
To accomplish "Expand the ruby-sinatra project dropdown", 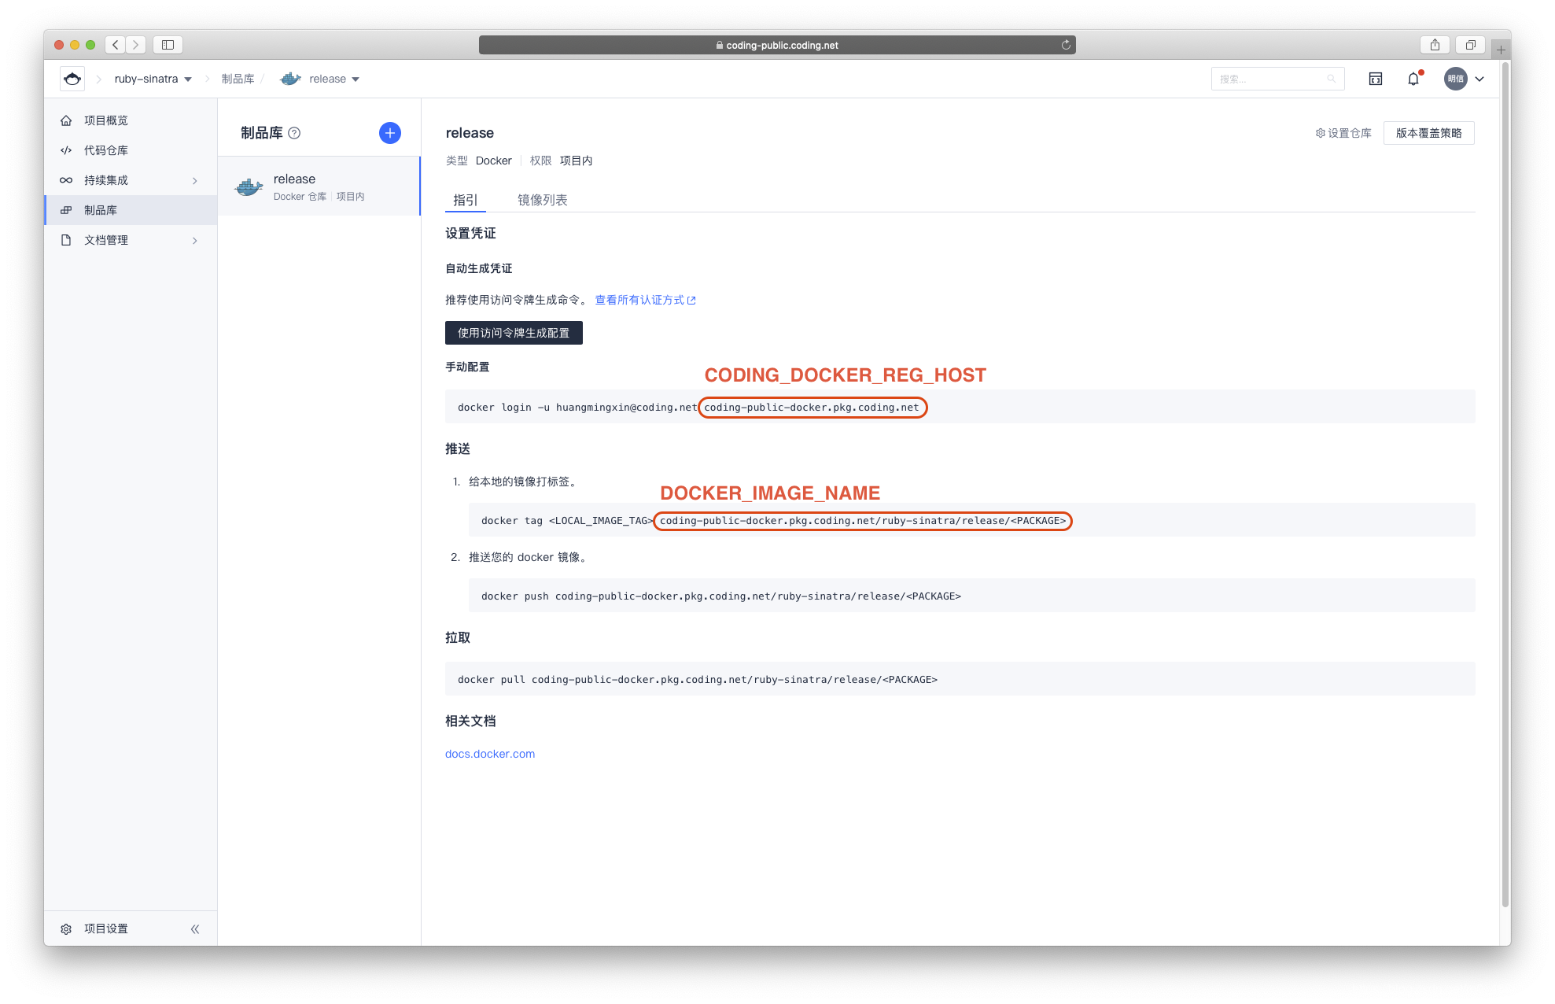I will (188, 79).
